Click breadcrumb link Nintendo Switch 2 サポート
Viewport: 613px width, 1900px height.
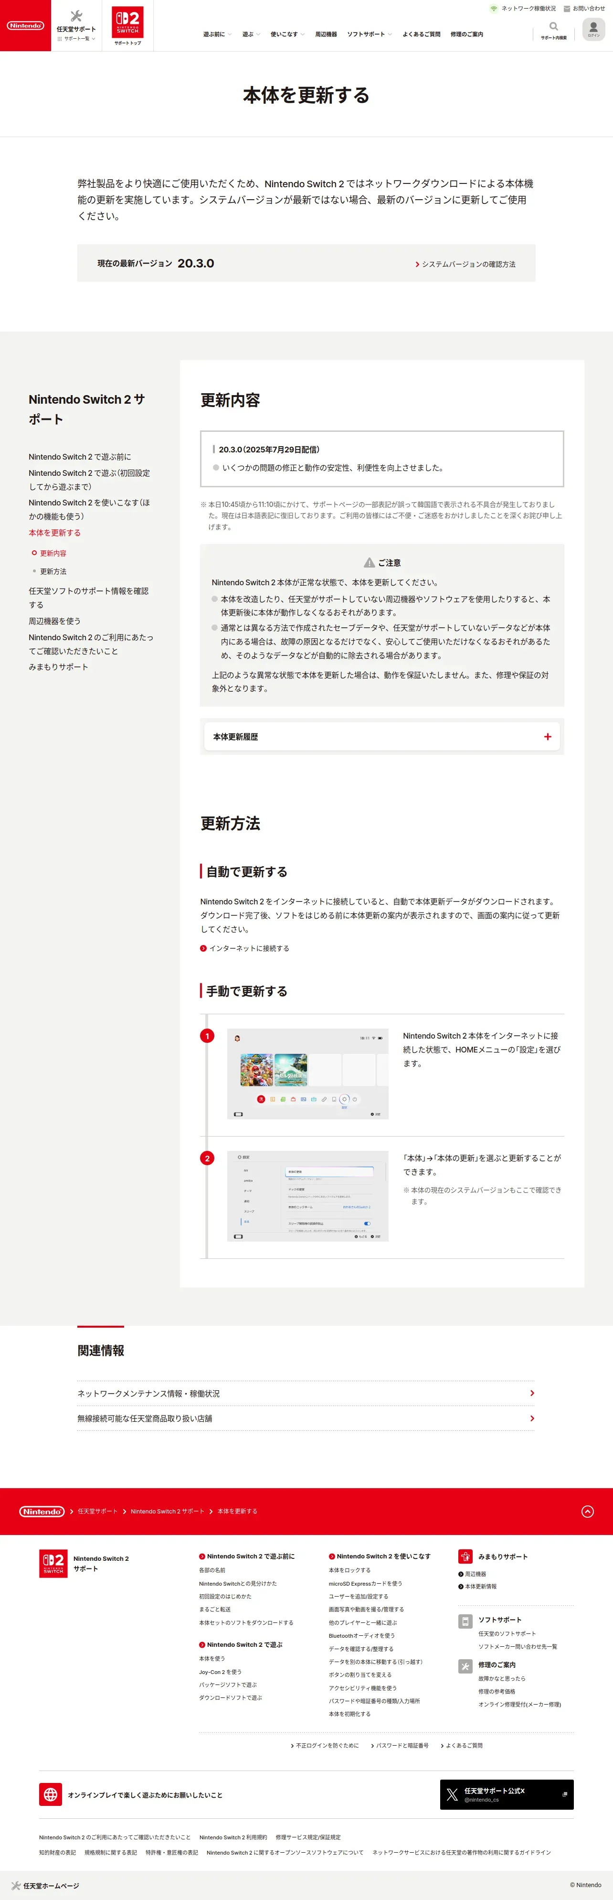pos(167,1511)
